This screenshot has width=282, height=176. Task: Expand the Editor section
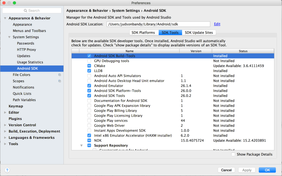tap(5, 112)
